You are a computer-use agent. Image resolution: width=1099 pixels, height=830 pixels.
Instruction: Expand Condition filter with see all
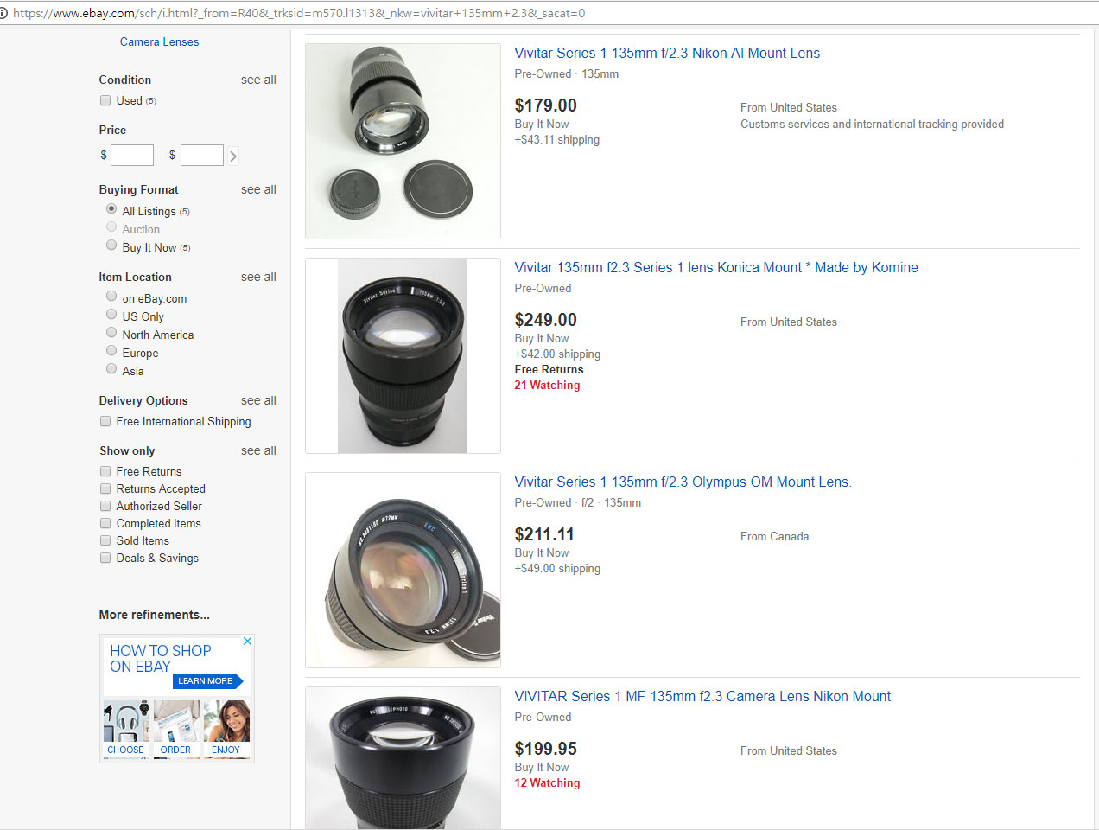point(258,80)
